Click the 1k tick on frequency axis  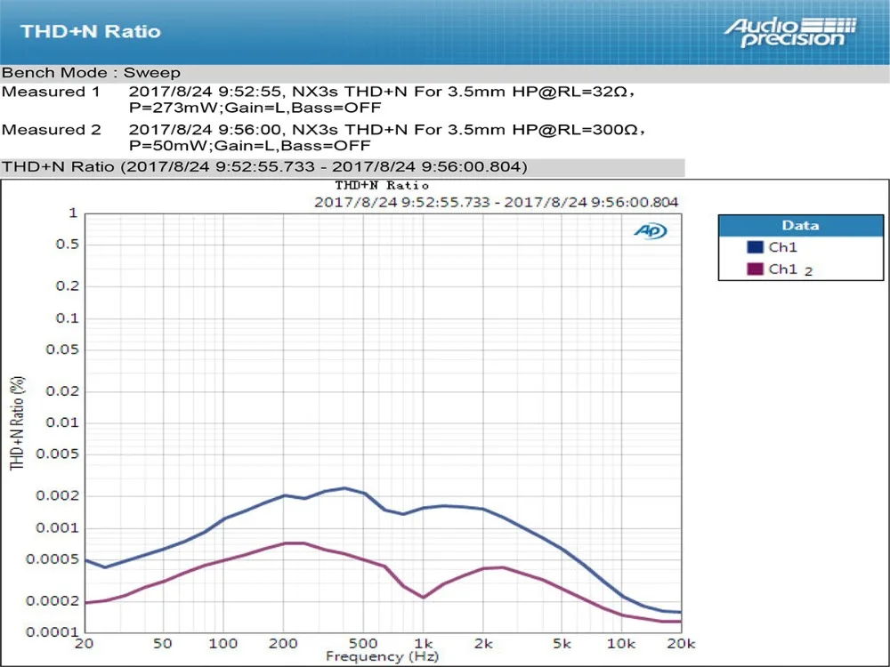point(424,644)
